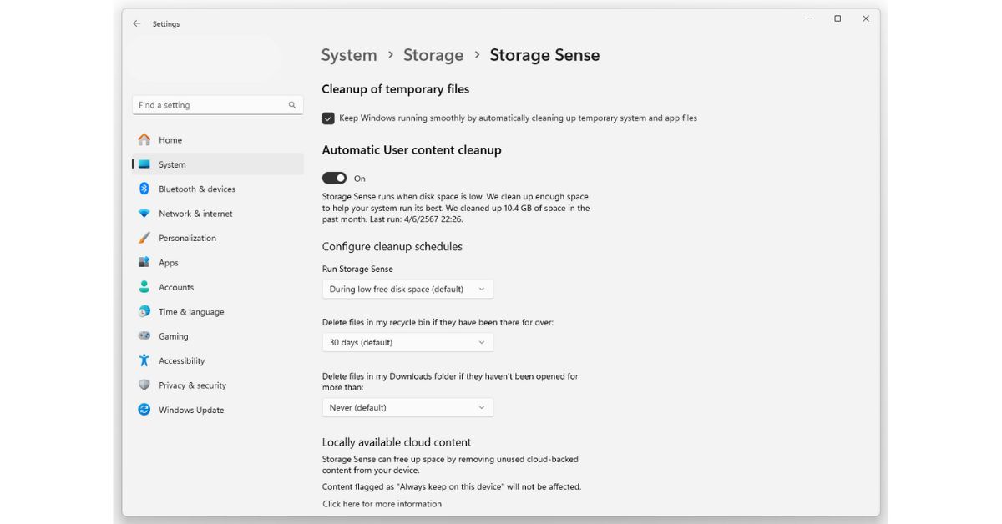The height and width of the screenshot is (524, 1002).
Task: Uncheck automatic temporary files cleanup checkbox
Action: [328, 118]
